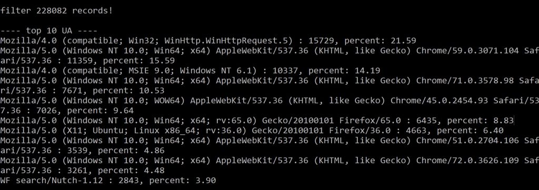Select the WinHttp.WinHttpRequest.5 user agent line
This screenshot has width=539, height=190.
click(208, 41)
